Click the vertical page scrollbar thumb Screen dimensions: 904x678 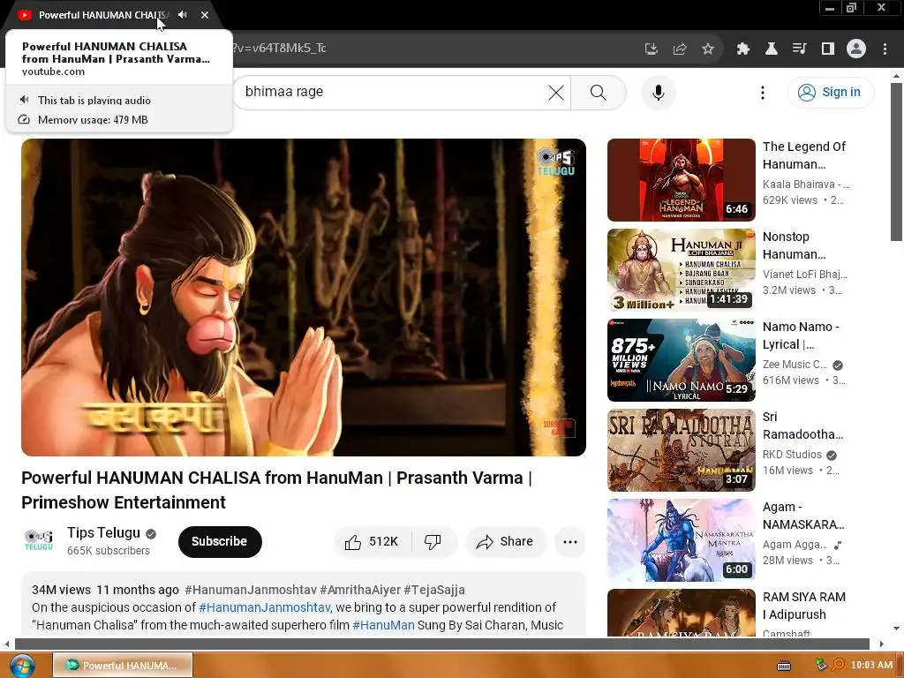tap(896, 162)
